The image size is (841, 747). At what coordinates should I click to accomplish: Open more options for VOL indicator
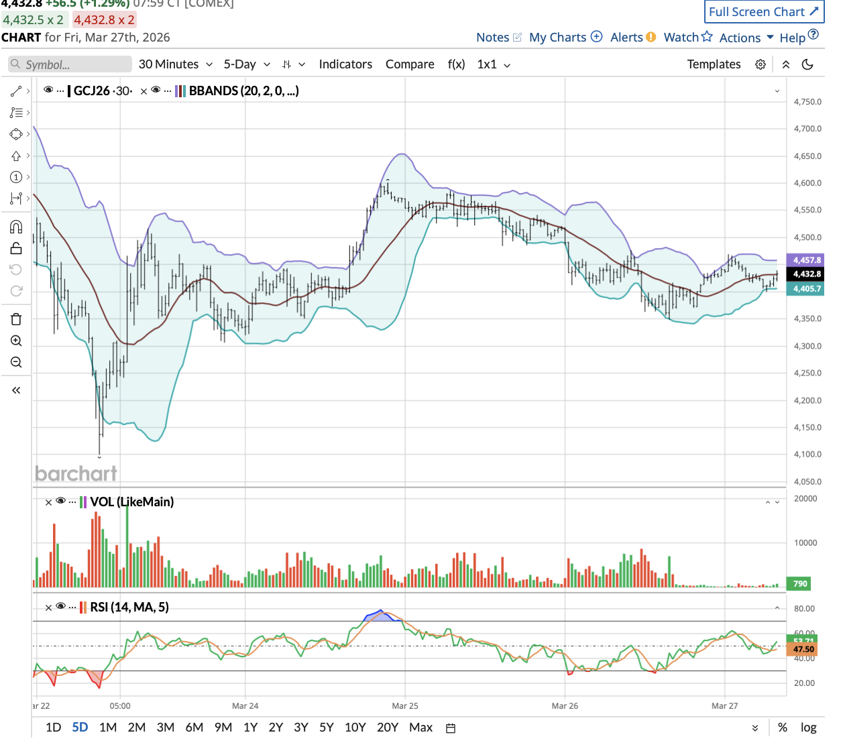click(x=72, y=502)
